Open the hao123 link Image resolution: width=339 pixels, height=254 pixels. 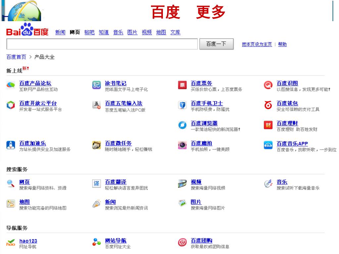(x=28, y=241)
